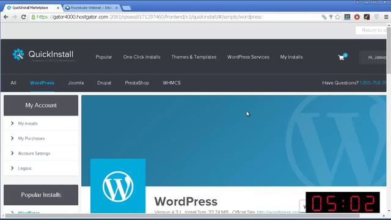Click the key icon in address bar
Viewport: 391px width, 220px height.
click(331, 17)
